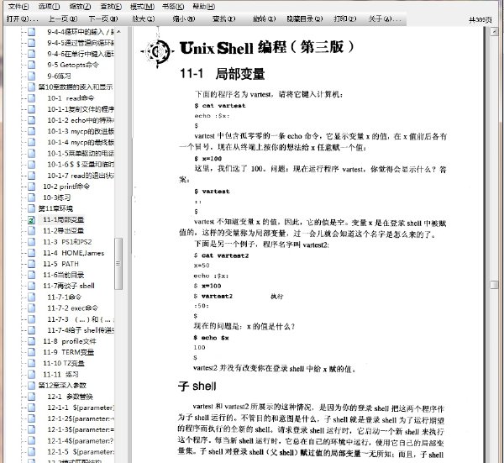Click document scroll-up arrow at right edge
Screen dimensions: 504x463
point(494,31)
